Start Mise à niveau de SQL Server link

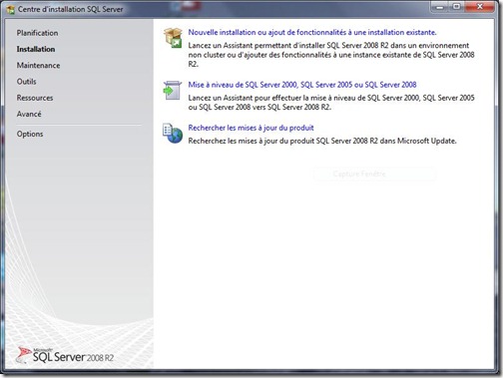point(302,85)
